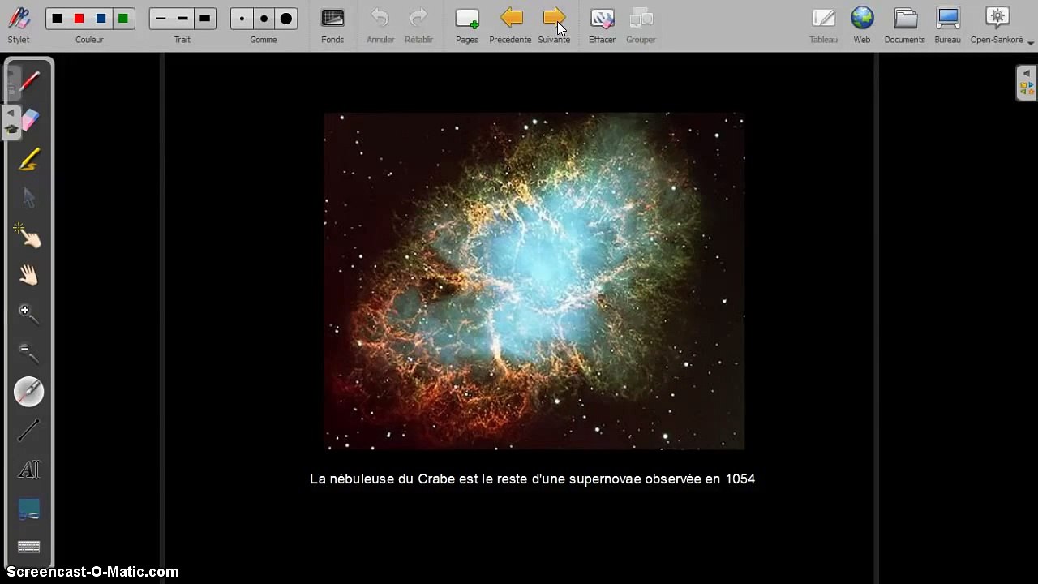Select the hand scroll page tool
This screenshot has width=1038, height=584.
click(x=29, y=276)
